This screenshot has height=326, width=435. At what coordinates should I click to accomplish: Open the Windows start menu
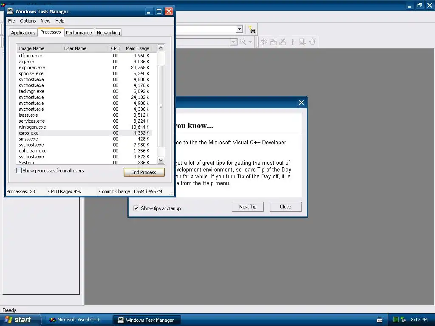[x=20, y=320]
